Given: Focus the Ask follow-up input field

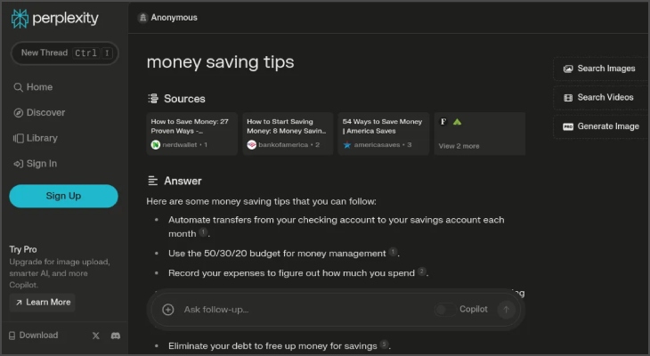Looking at the screenshot, I should point(303,310).
